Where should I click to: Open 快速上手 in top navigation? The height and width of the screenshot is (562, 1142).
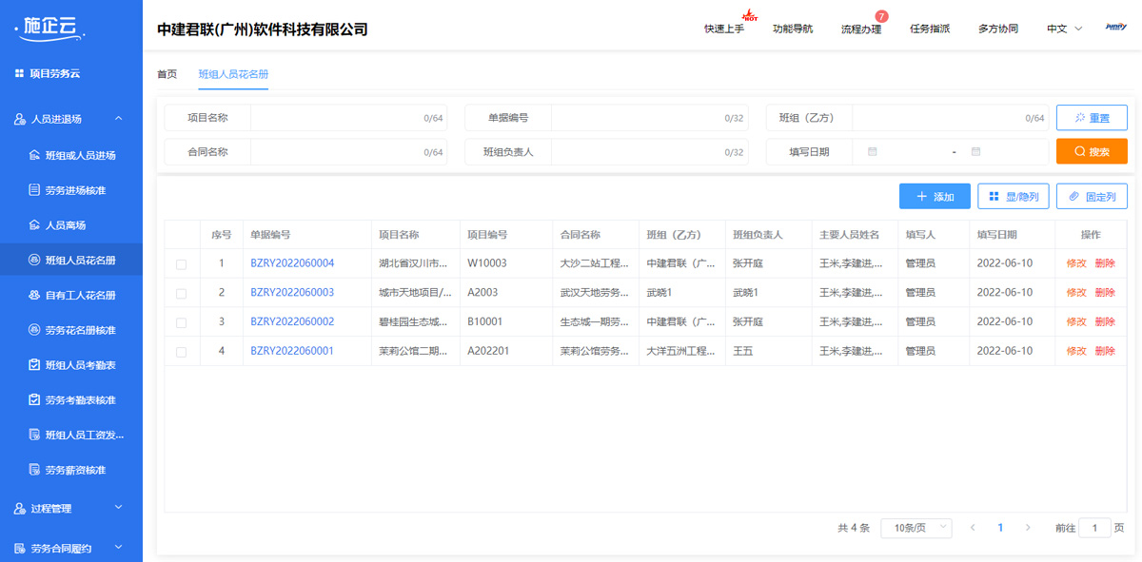click(724, 29)
